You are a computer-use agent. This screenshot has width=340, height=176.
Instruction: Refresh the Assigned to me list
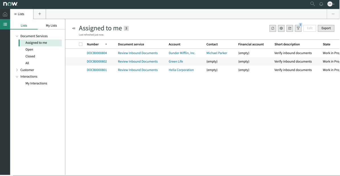273,28
